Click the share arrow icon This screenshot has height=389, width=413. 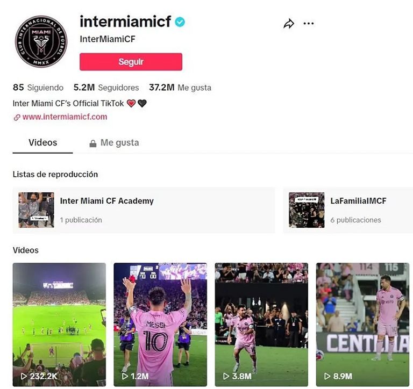point(289,24)
